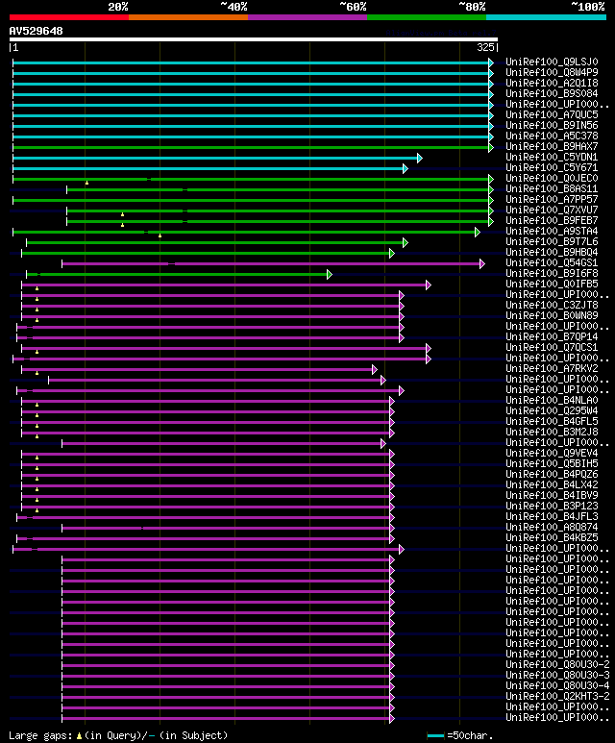This screenshot has width=615, height=743.
Task: Select the UniRef100_Q7QCS1 label
Action: [552, 348]
